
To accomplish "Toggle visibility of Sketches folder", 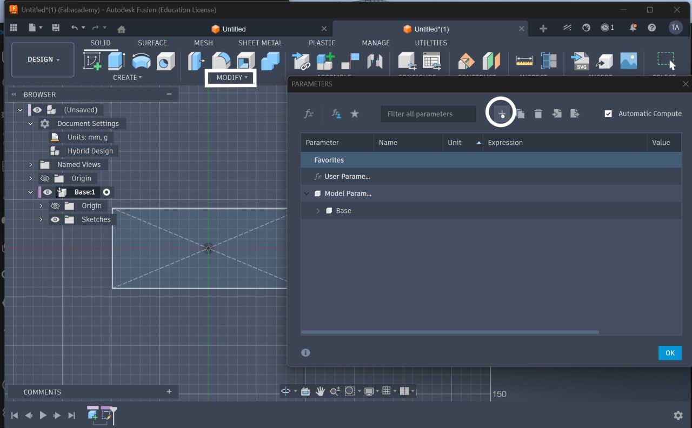I will pos(55,219).
